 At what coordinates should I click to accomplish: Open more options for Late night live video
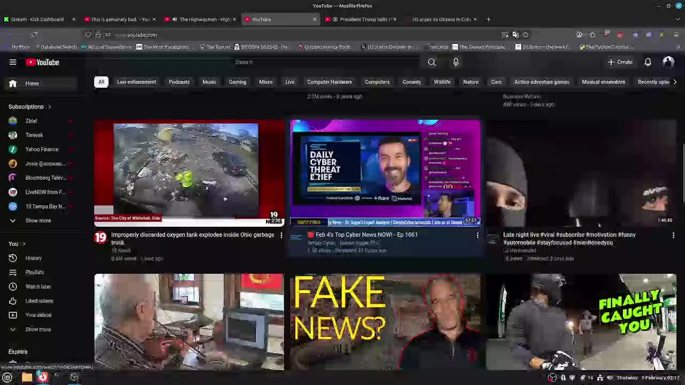click(673, 235)
